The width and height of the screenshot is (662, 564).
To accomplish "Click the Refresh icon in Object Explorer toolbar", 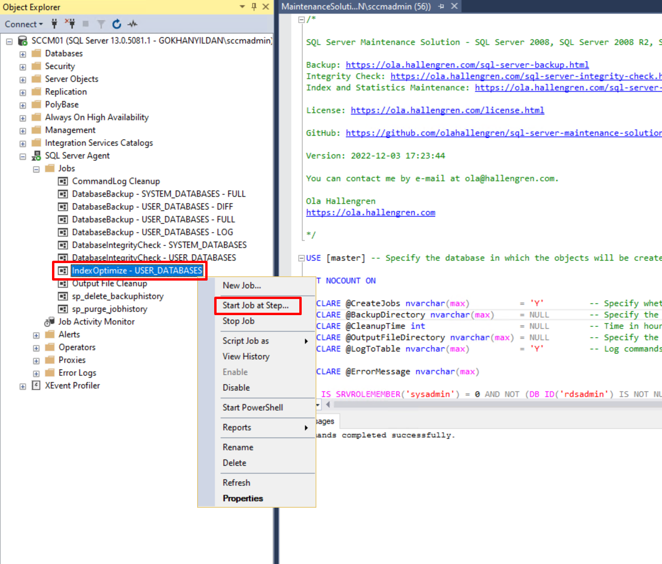I will 117,24.
